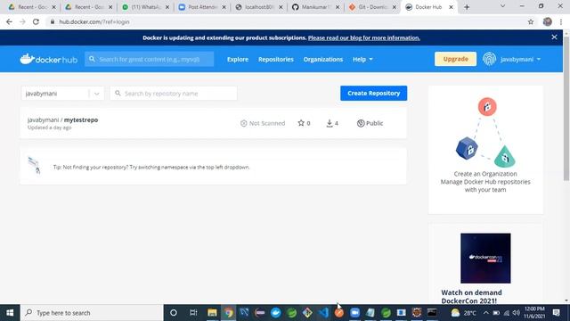This screenshot has width=570, height=321.
Task: Open Chrome profile avatar
Action: coord(548,21)
